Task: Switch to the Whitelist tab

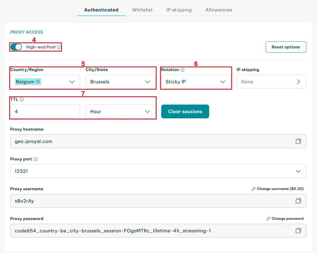Action: pyautogui.click(x=142, y=10)
